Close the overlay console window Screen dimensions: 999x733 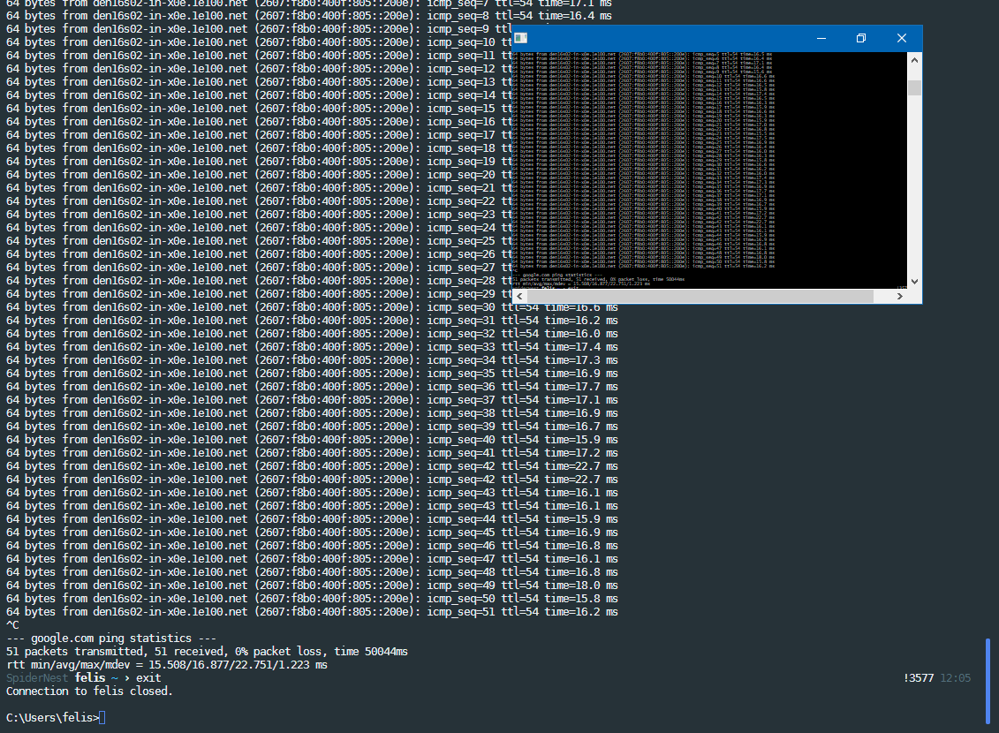901,38
